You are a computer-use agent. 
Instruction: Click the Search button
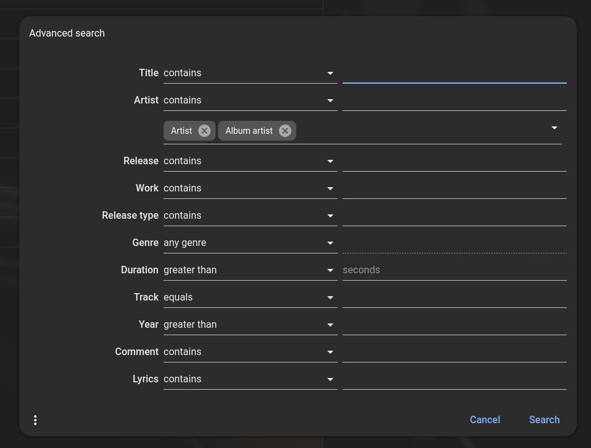(544, 419)
